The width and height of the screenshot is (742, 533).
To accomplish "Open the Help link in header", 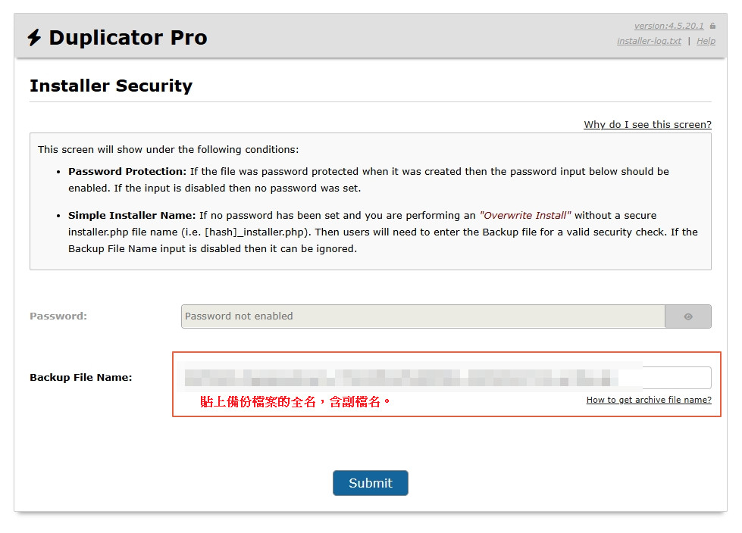I will coord(706,41).
